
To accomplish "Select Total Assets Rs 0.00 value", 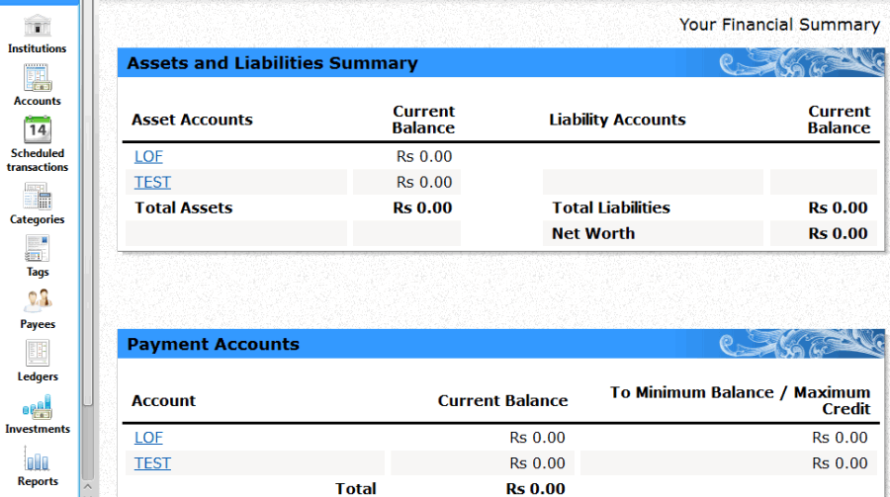I will click(422, 208).
